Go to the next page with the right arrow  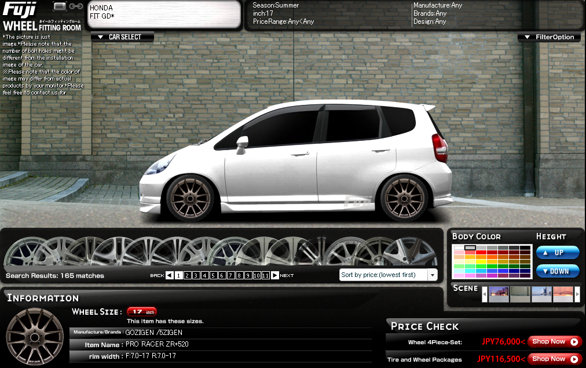point(274,275)
